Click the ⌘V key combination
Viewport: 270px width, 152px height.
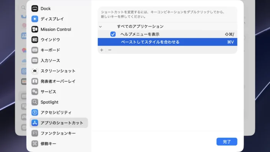230,42
